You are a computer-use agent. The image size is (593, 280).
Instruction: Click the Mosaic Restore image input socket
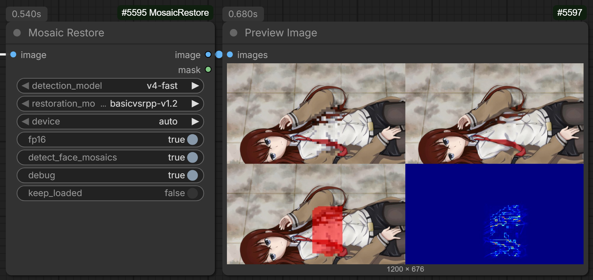tap(13, 55)
